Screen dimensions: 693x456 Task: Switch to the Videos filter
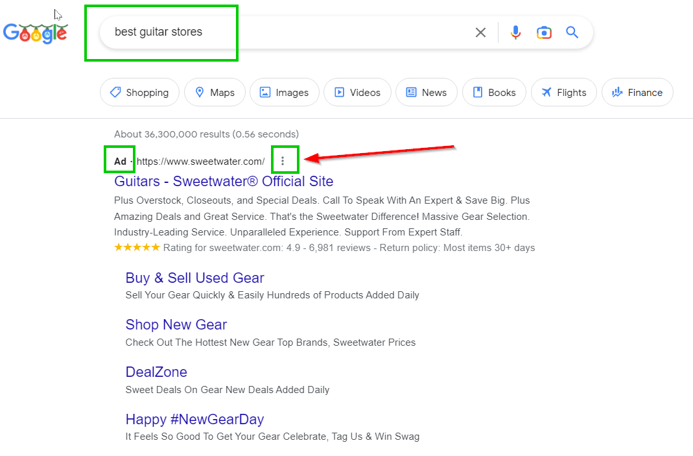[357, 93]
